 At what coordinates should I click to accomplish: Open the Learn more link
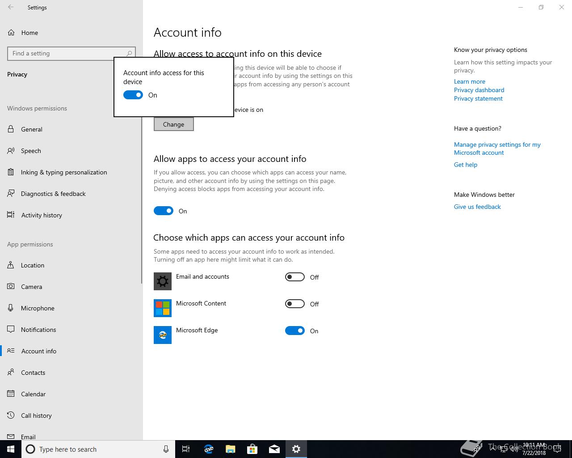[x=470, y=81]
